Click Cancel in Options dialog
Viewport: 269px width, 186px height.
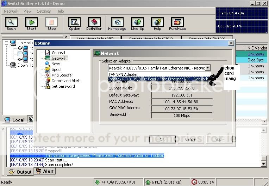(x=190, y=139)
